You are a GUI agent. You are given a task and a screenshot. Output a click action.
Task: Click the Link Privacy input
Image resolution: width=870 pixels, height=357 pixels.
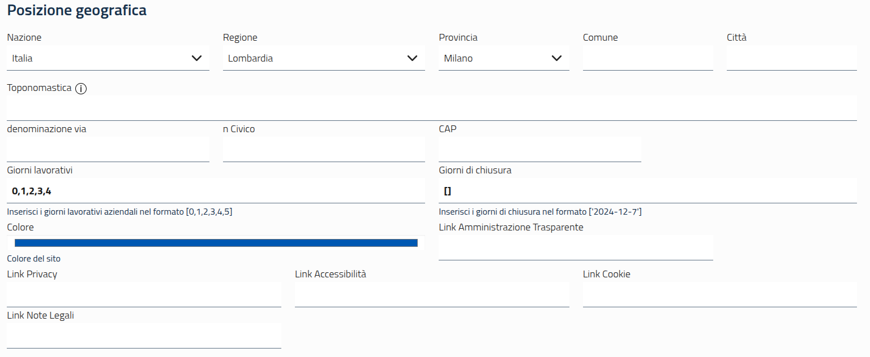(x=144, y=294)
